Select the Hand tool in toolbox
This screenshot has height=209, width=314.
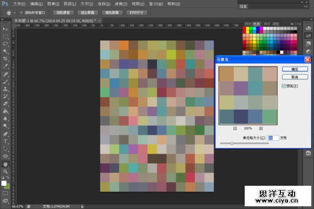[x=5, y=164]
